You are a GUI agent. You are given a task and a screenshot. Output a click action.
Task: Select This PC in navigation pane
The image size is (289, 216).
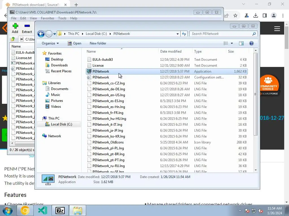54,118
